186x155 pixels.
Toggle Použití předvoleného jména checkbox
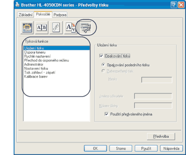click(106, 114)
